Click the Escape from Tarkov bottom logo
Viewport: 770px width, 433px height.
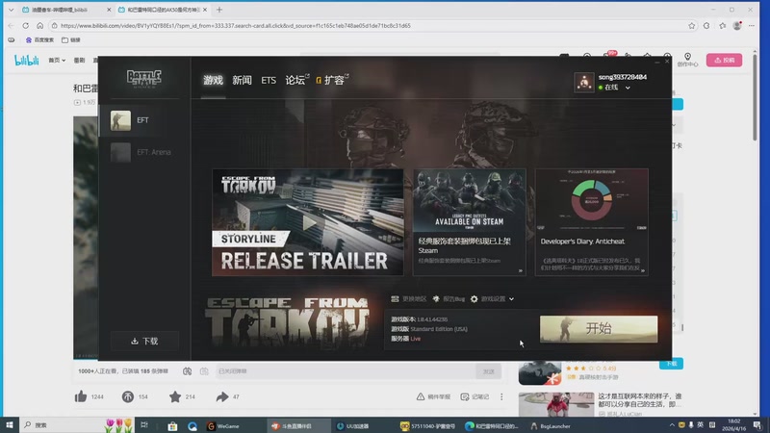(x=288, y=322)
